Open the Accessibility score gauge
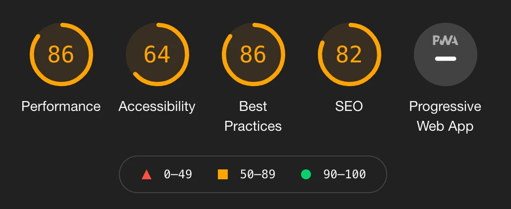 [x=157, y=54]
